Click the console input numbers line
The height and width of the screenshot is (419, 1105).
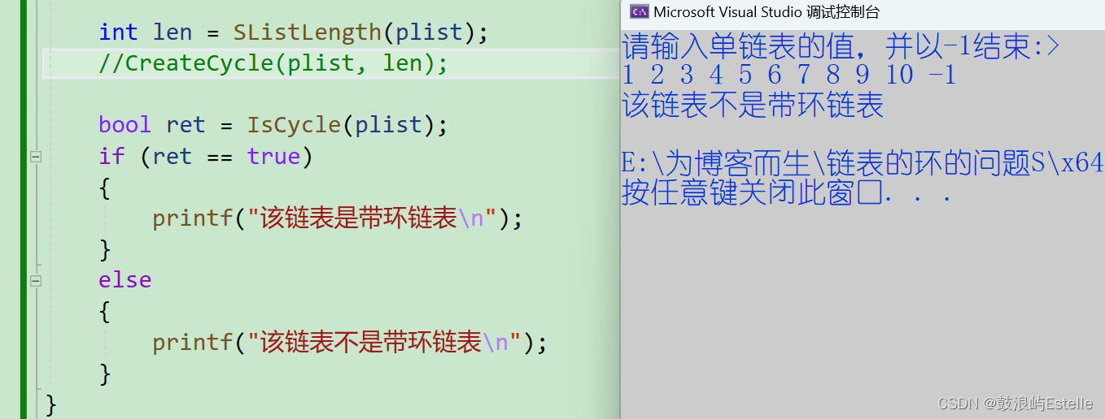click(x=788, y=76)
